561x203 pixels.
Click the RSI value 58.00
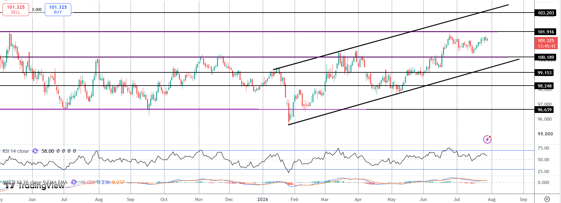tap(48, 151)
